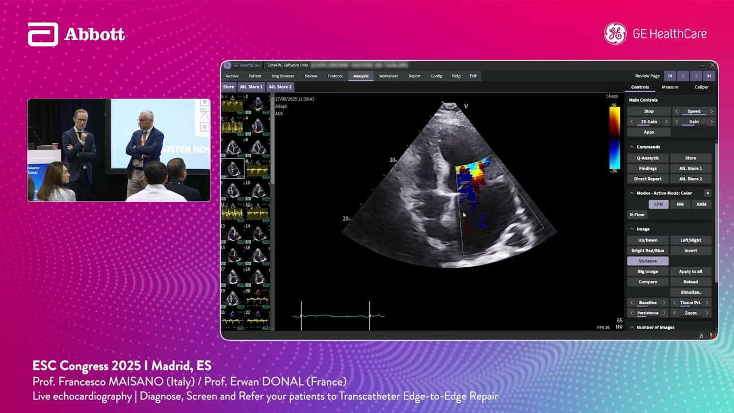734x413 pixels.
Task: Switch to the Measure tab
Action: tap(670, 87)
